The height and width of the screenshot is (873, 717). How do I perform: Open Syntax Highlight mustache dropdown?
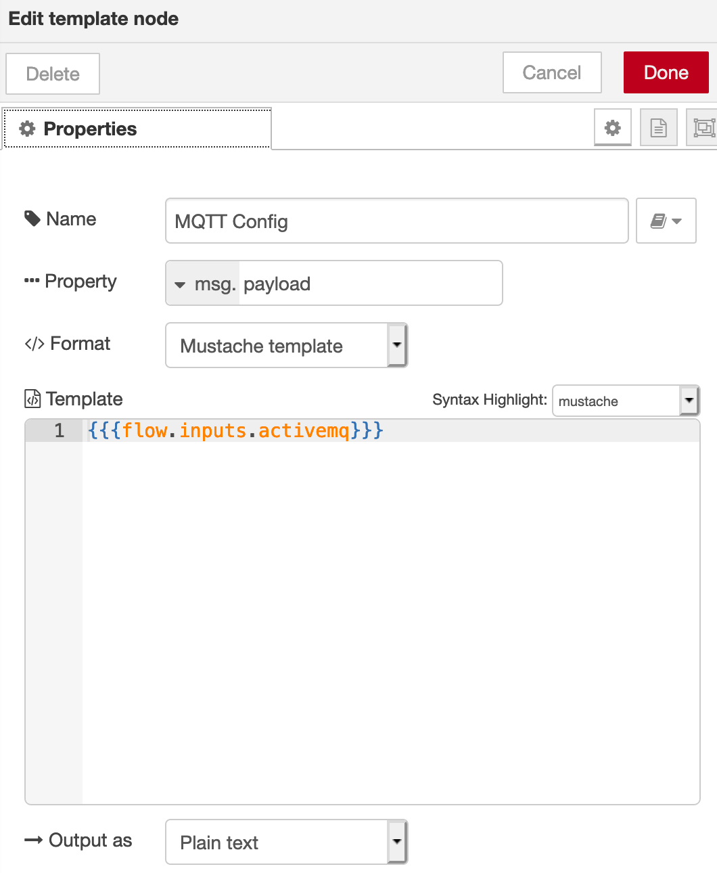click(x=625, y=401)
